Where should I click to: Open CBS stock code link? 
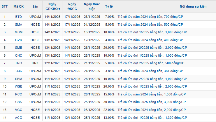click(18, 102)
